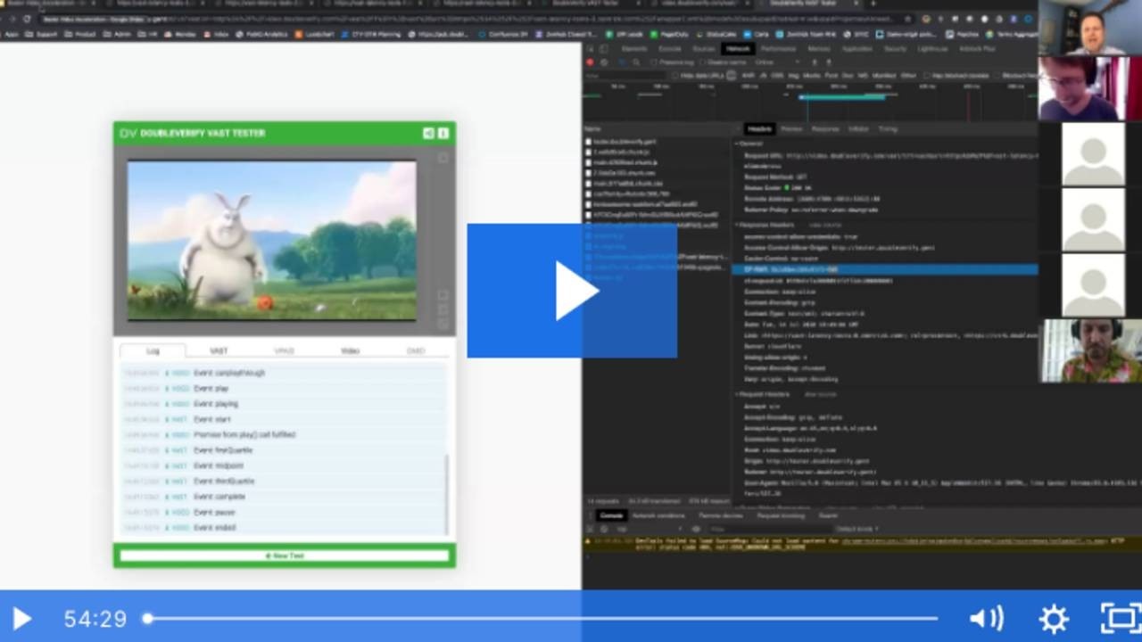Open the Response tab in request details
Image resolution: width=1142 pixels, height=642 pixels.
pos(825,129)
